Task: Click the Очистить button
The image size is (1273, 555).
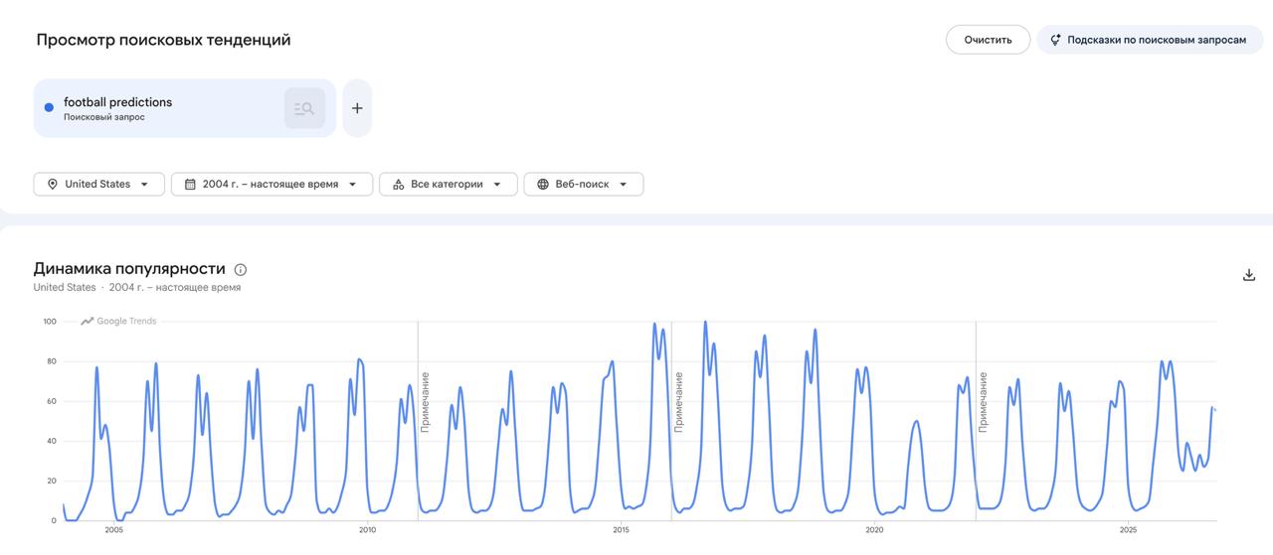Action: [x=988, y=40]
